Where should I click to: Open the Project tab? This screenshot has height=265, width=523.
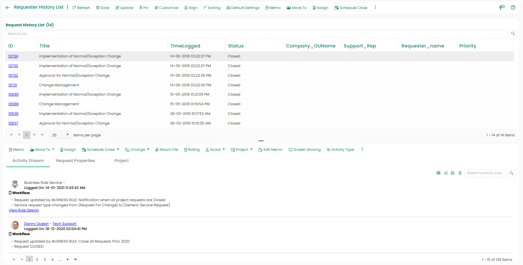tap(122, 161)
